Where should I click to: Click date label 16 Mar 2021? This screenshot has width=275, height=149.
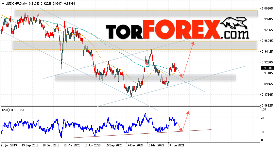tap(156, 145)
